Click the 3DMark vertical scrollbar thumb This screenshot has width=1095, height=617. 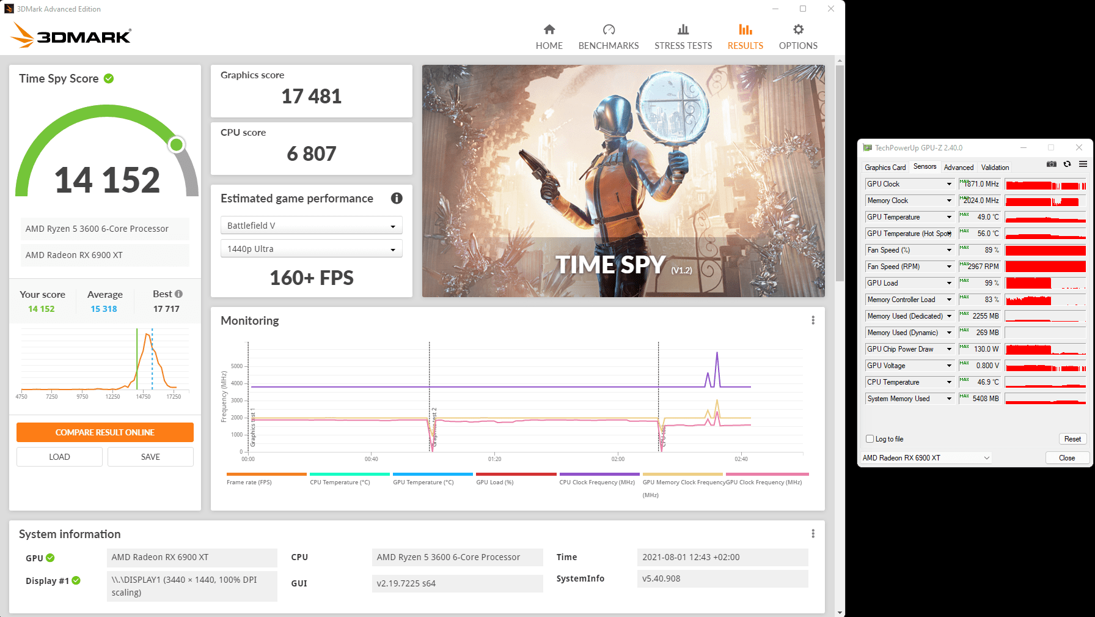(x=840, y=172)
